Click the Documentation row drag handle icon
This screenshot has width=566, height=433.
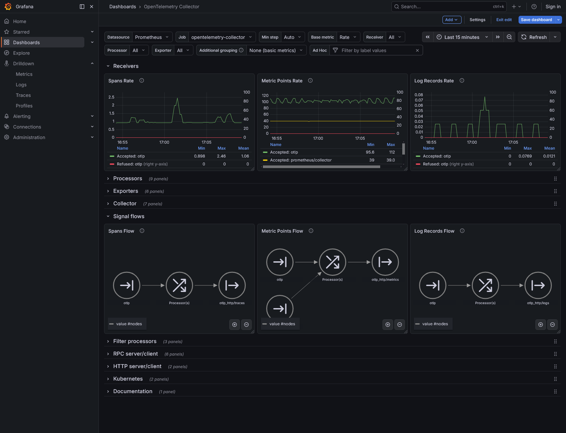coord(555,391)
